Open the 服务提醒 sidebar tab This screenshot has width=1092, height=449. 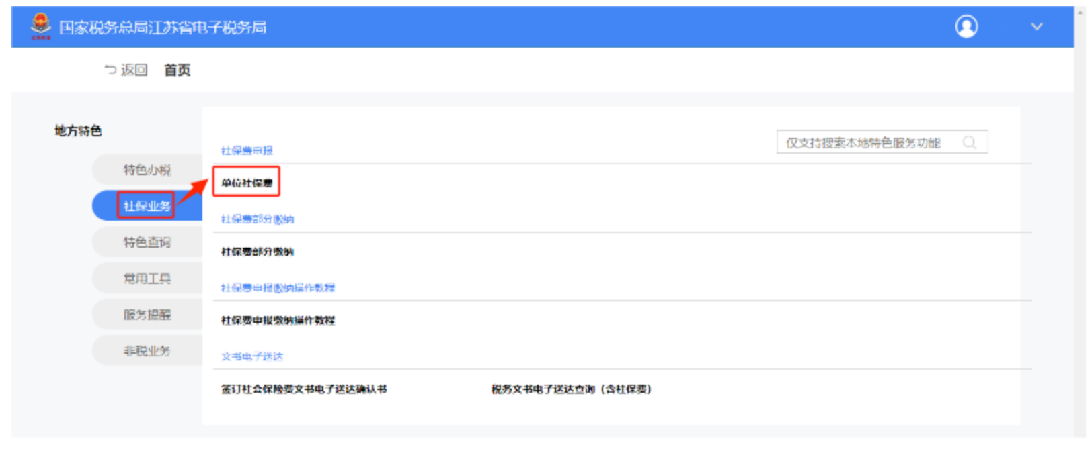click(x=147, y=315)
